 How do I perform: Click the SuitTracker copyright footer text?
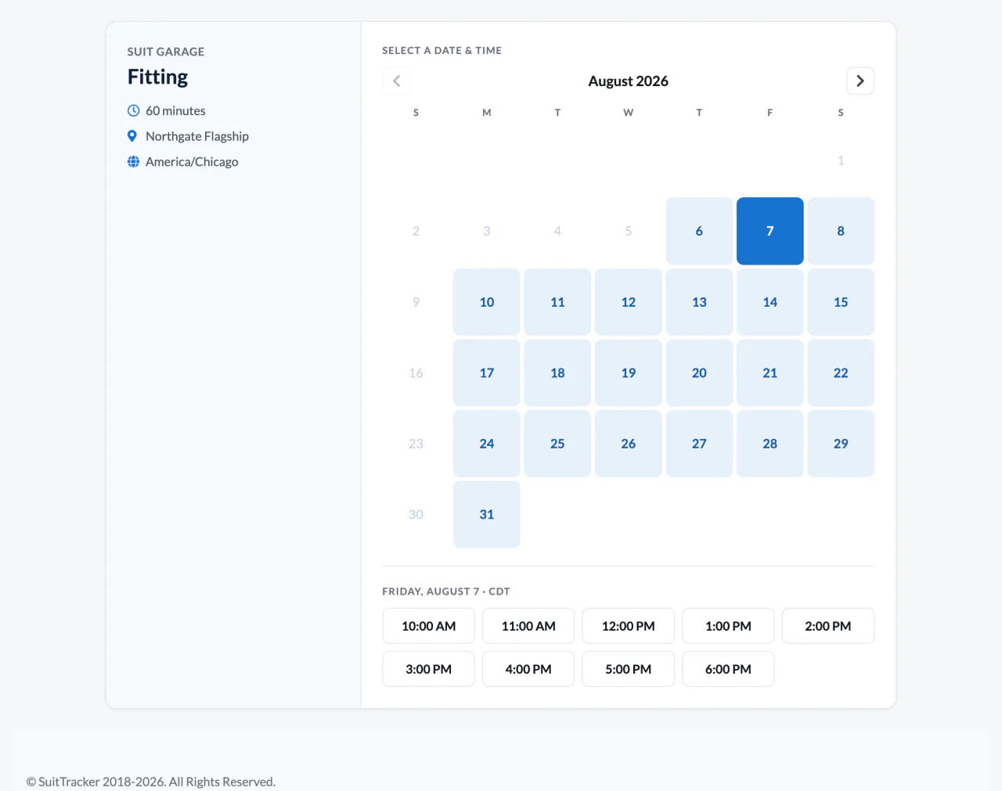[x=151, y=782]
